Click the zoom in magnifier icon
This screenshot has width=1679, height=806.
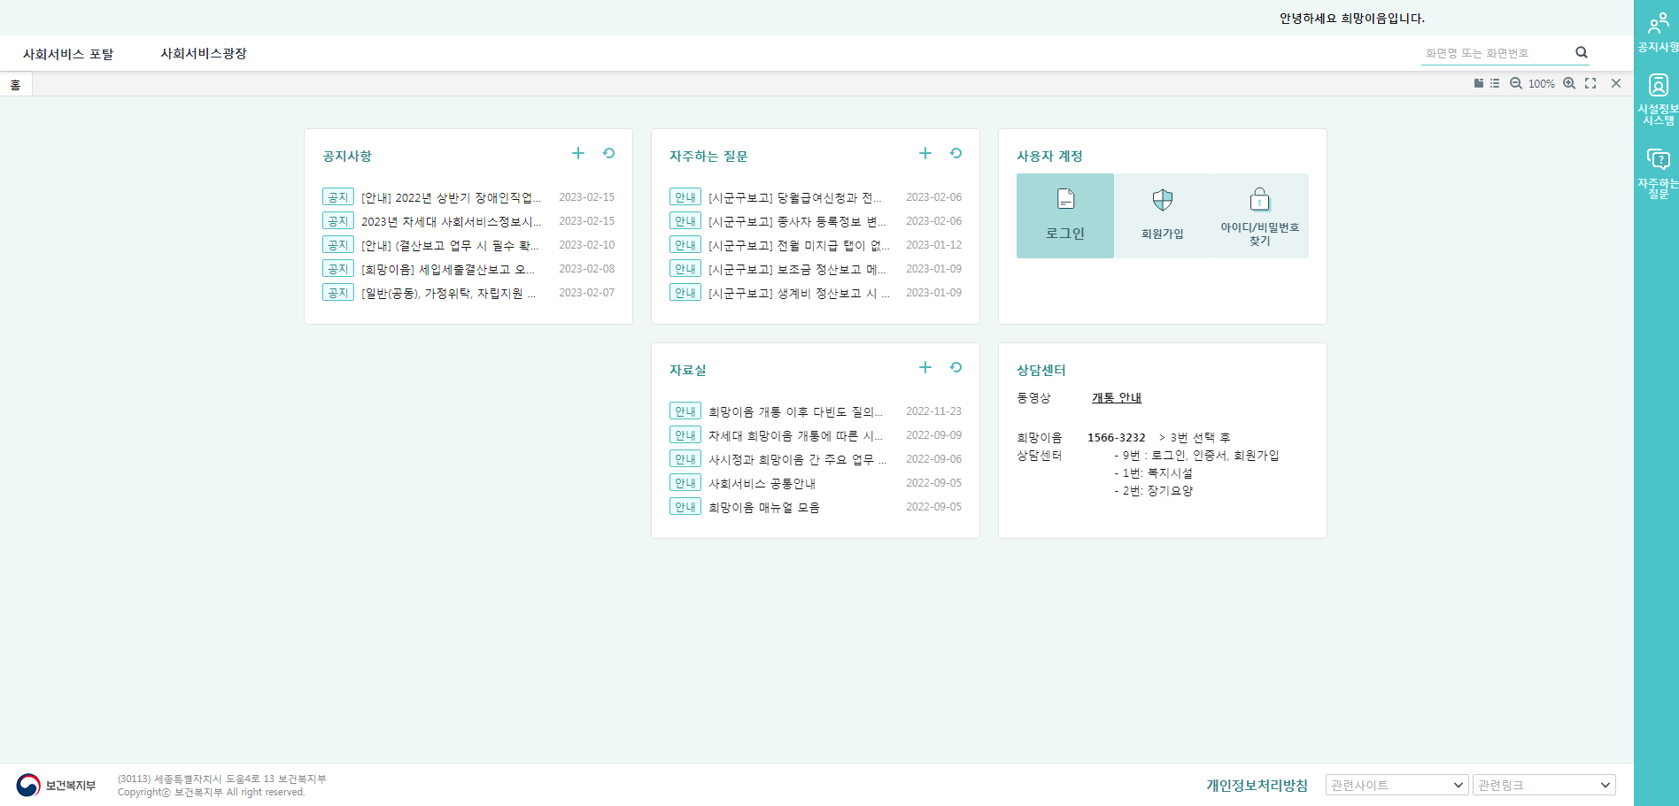(x=1568, y=83)
